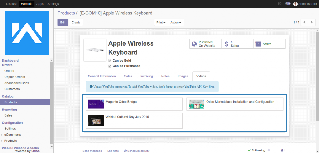Viewport: 319px width, 153px height.
Task: Switch to the Images tab
Action: 183,76
